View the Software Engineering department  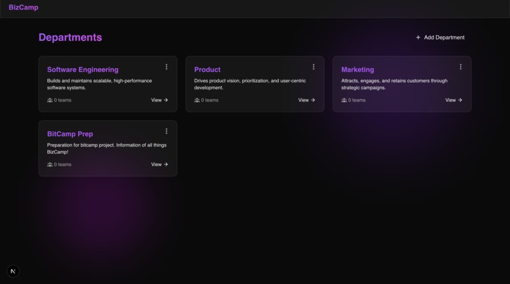(159, 100)
